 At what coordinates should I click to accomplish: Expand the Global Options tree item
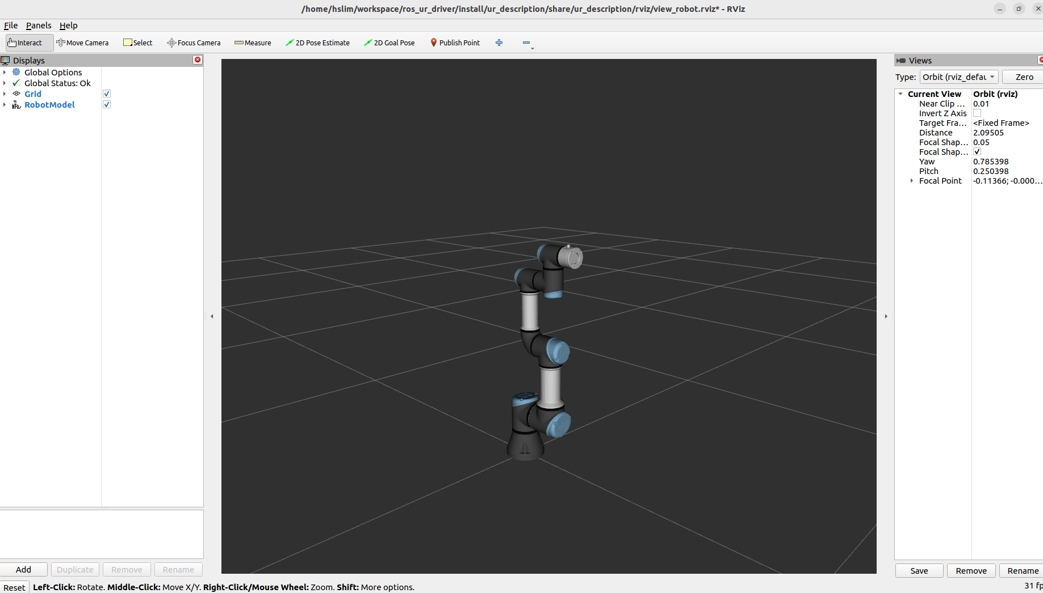pyautogui.click(x=5, y=72)
